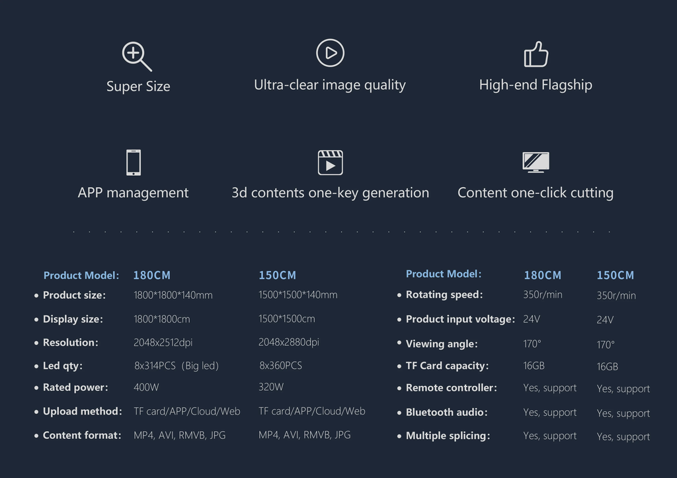
Task: Select the 8x314PCS (Big led) value
Action: (176, 366)
